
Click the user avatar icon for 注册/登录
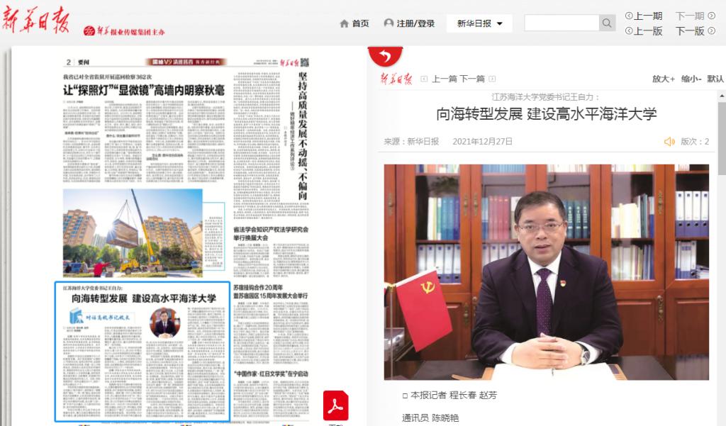389,23
